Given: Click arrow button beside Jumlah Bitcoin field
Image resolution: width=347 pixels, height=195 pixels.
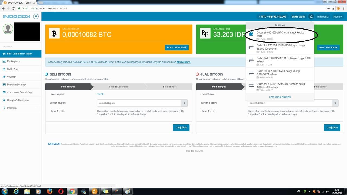Looking at the screenshot, I should pyautogui.click(x=335, y=103).
